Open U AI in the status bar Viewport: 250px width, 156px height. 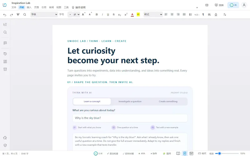point(98,154)
